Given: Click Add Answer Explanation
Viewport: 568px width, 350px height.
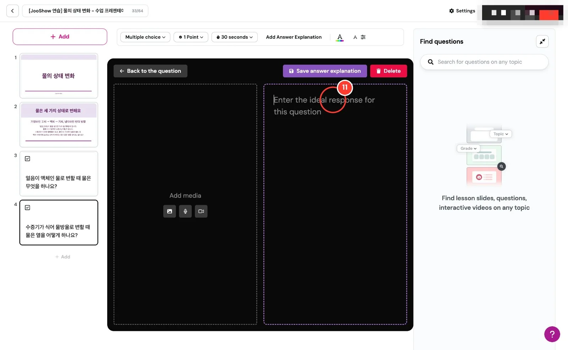Looking at the screenshot, I should pyautogui.click(x=294, y=37).
